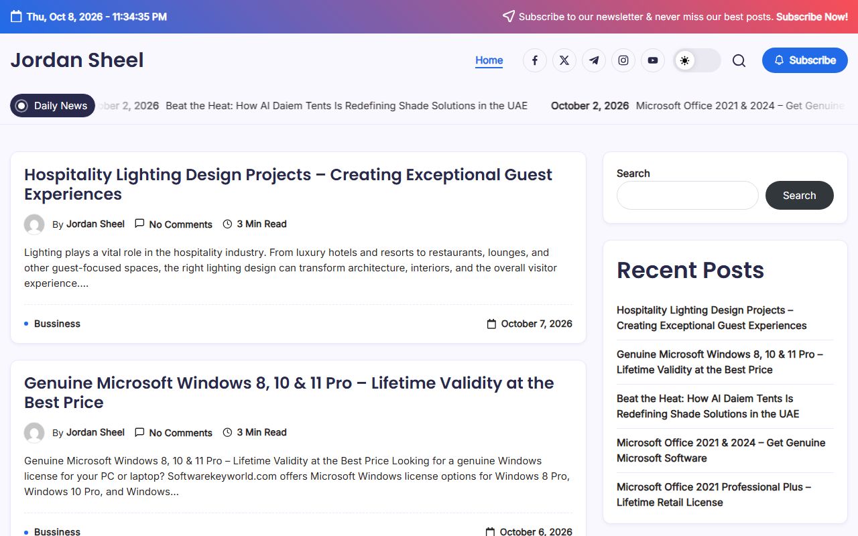The image size is (858, 536).
Task: Click the Jordan Sheel site title
Action: [x=77, y=60]
